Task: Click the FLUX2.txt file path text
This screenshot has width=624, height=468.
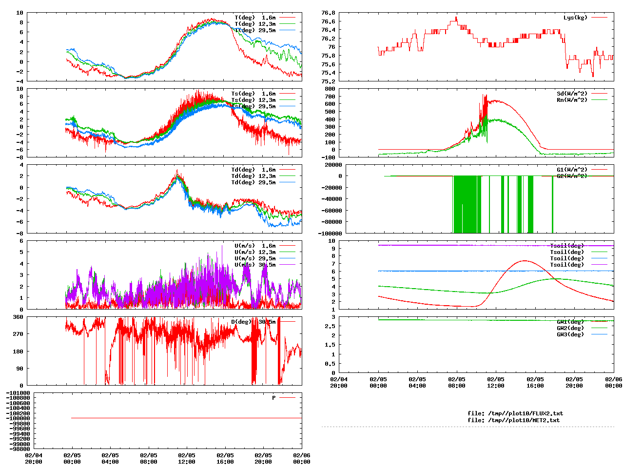Action: (515, 413)
